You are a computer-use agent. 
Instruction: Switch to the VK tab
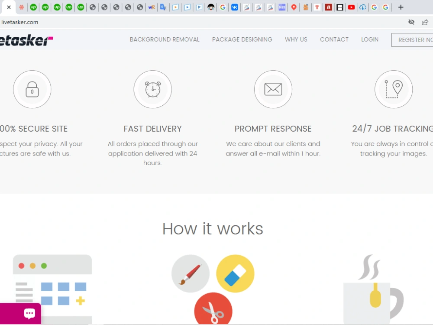(235, 7)
